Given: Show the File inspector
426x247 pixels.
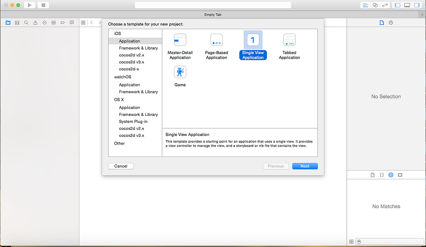Looking at the screenshot, I should [382, 23].
